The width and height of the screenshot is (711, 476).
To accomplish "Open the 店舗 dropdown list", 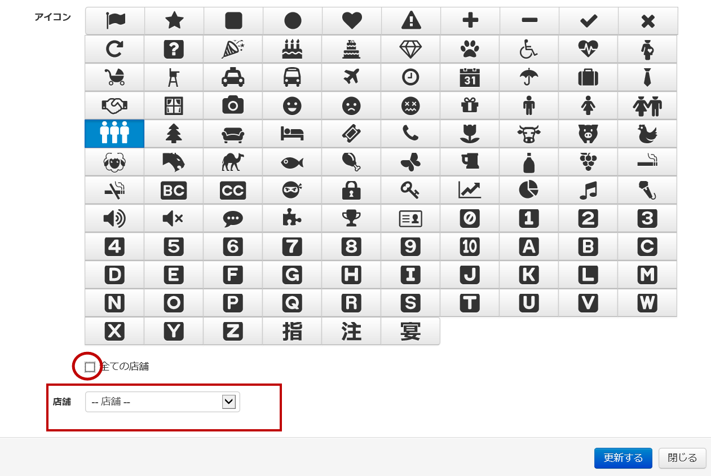I will pos(162,402).
